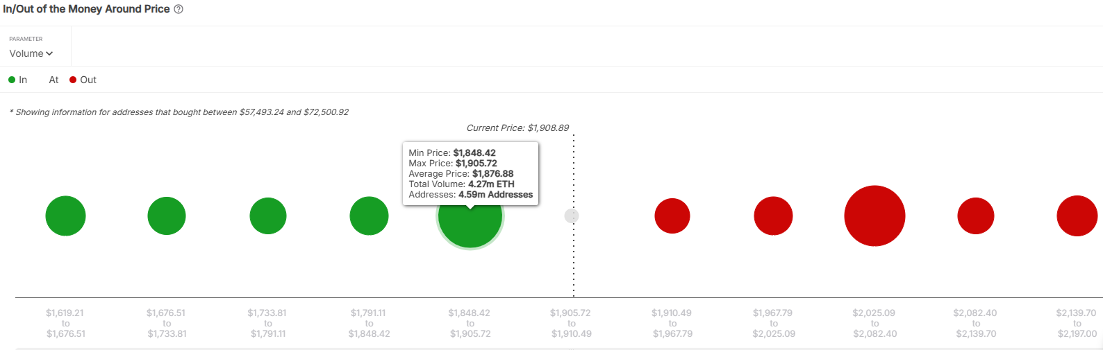Screen dimensions: 1103x350
Task: Click red bubble for $1,910.49 to $1,967.79
Action: 672,216
